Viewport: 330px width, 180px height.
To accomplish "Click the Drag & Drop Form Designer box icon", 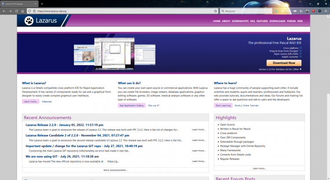I will click(x=301, y=51).
